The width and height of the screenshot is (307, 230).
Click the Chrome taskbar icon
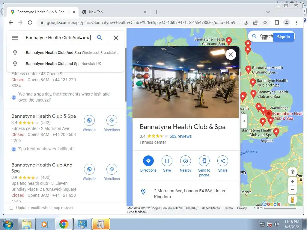[64, 224]
